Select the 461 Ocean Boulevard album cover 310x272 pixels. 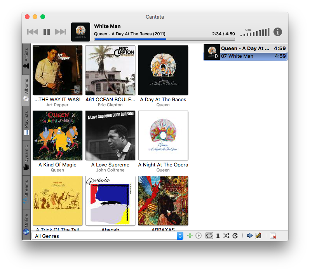click(x=110, y=70)
